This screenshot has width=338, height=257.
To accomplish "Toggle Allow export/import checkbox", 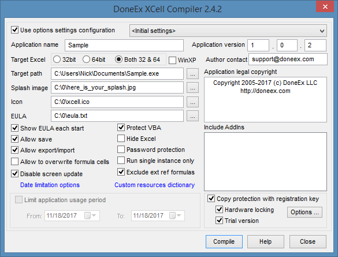I will pyautogui.click(x=14, y=150).
